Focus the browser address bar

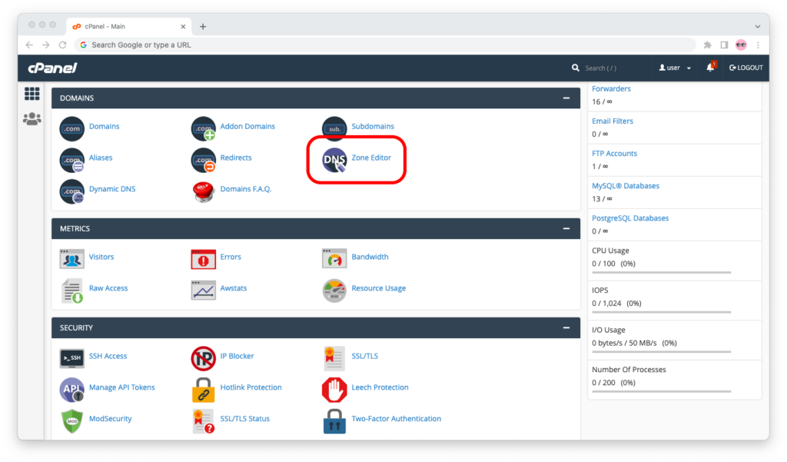[x=385, y=45]
